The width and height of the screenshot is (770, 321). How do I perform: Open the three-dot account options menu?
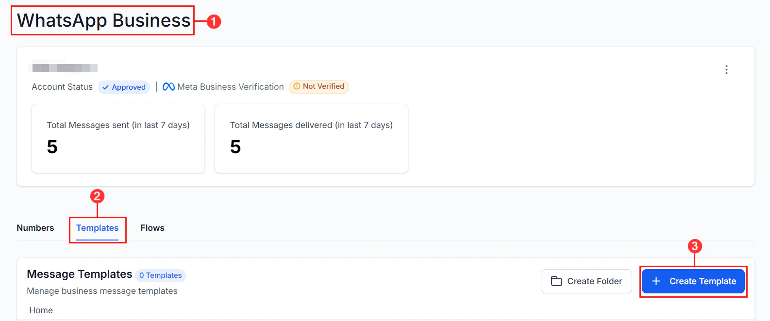tap(726, 70)
